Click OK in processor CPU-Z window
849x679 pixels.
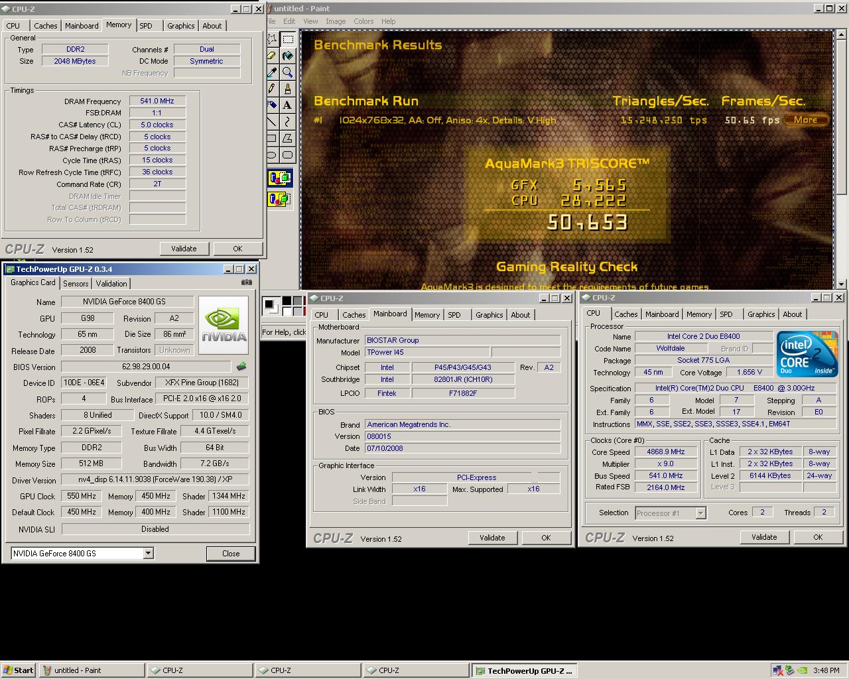coord(818,537)
